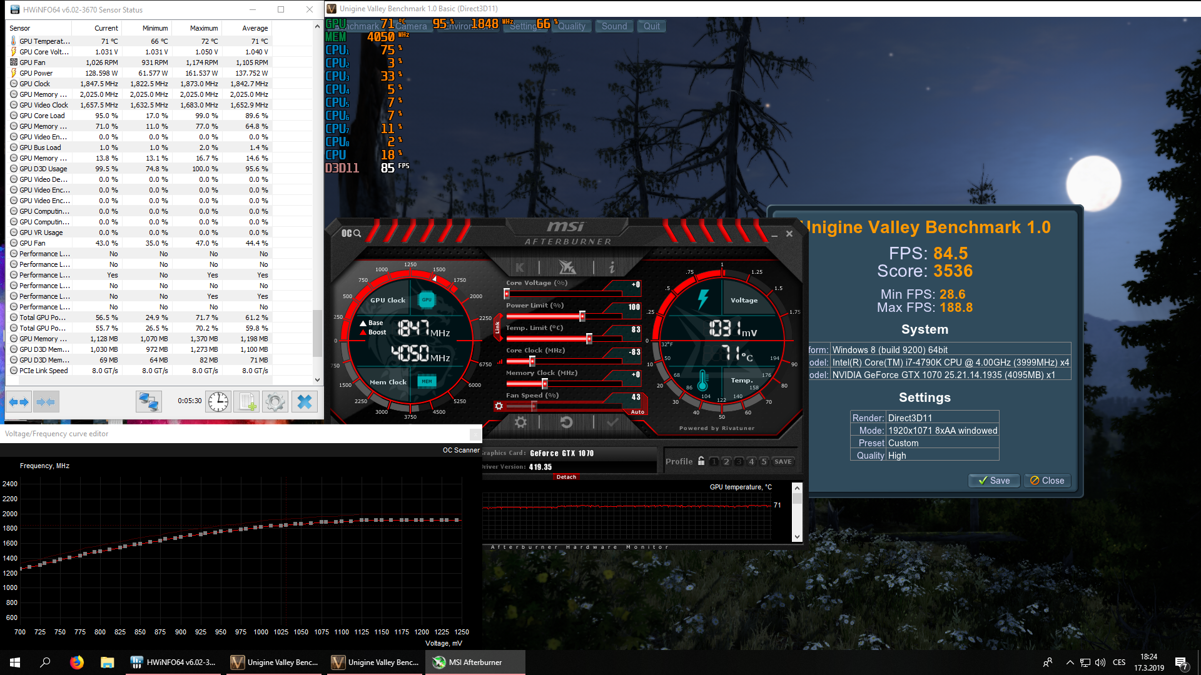This screenshot has height=675, width=1201.
Task: Click the HWiNFO expand sensors arrows icon
Action: pos(19,402)
